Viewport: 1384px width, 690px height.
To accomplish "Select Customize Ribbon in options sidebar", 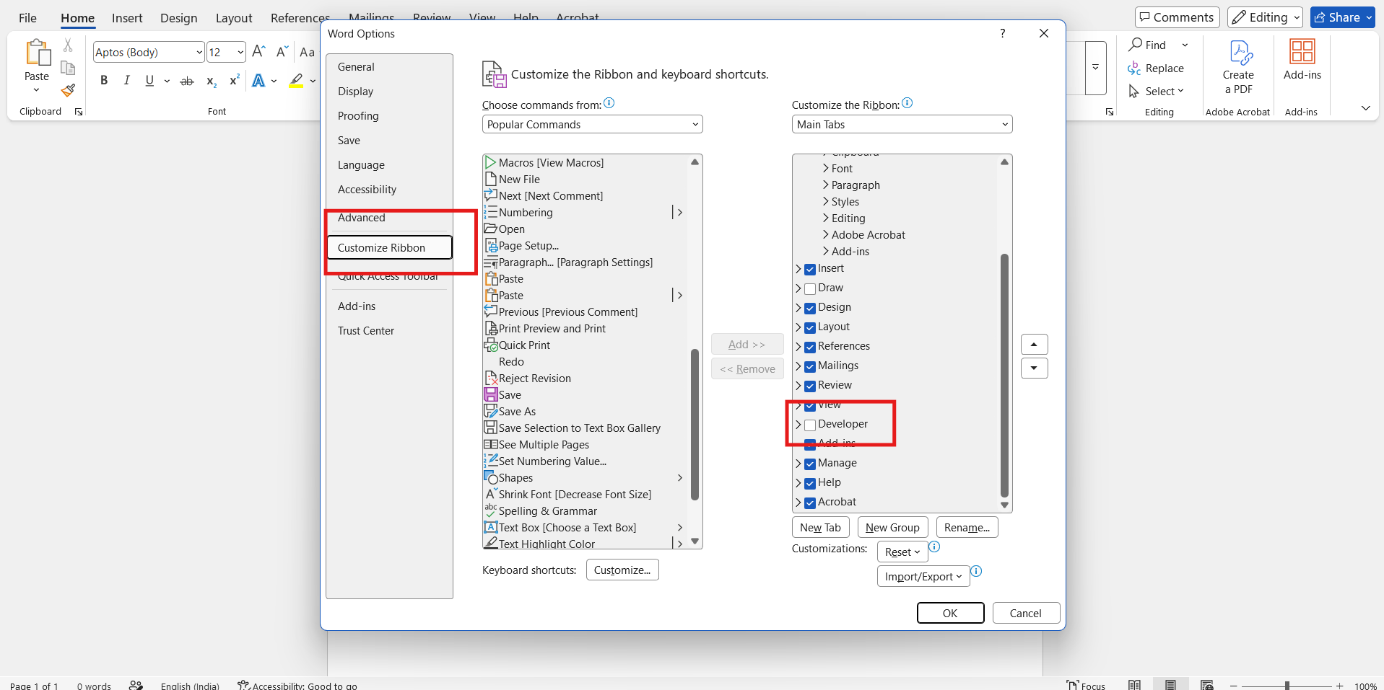I will point(390,247).
